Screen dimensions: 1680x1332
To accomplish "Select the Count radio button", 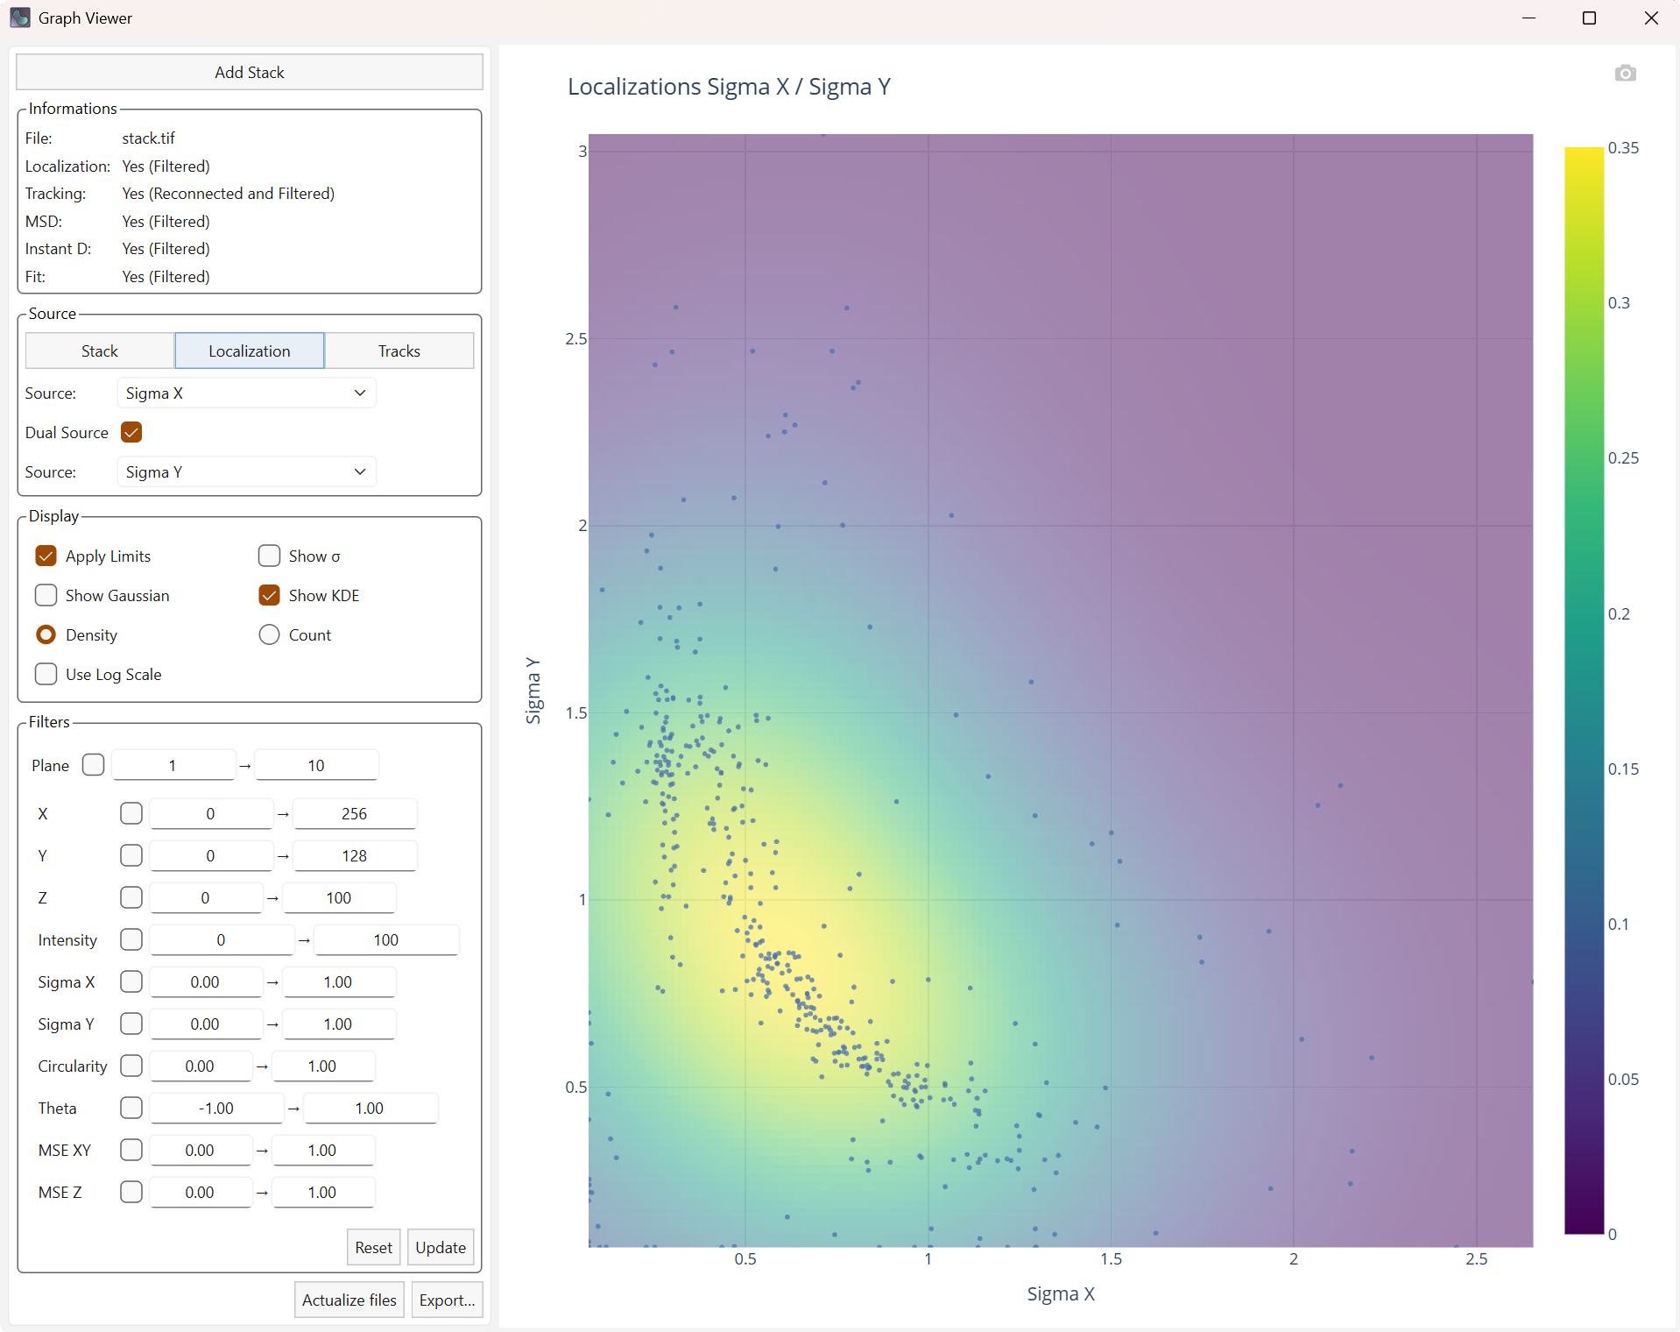I will (x=270, y=635).
